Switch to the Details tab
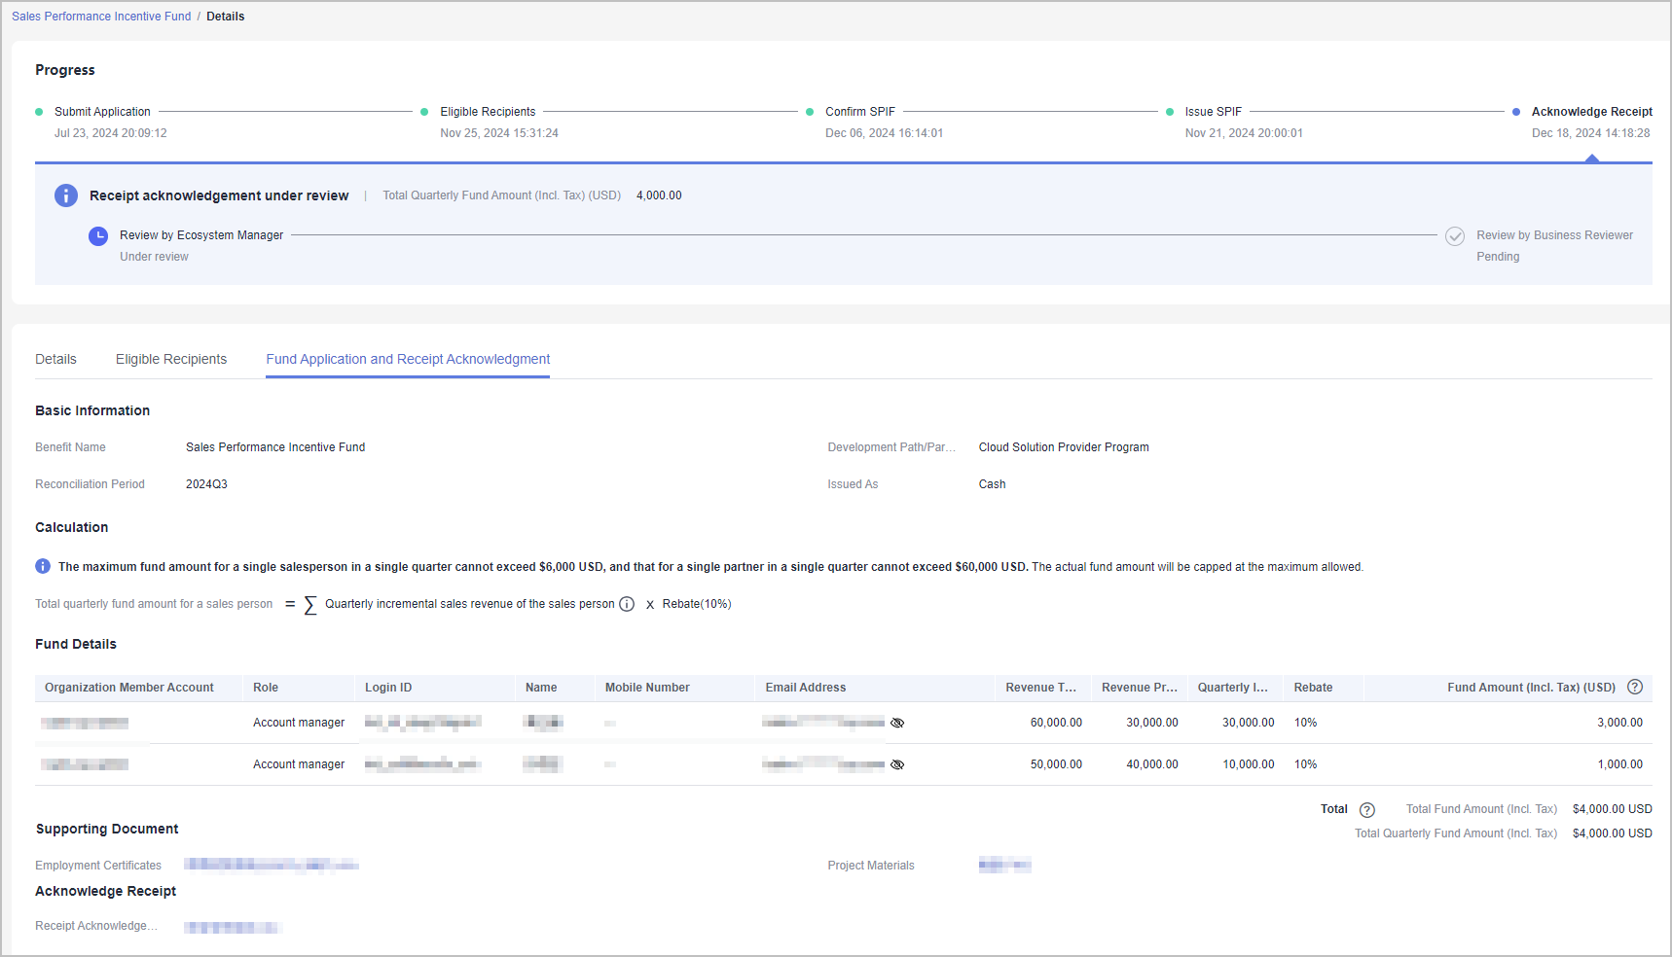 coord(55,359)
